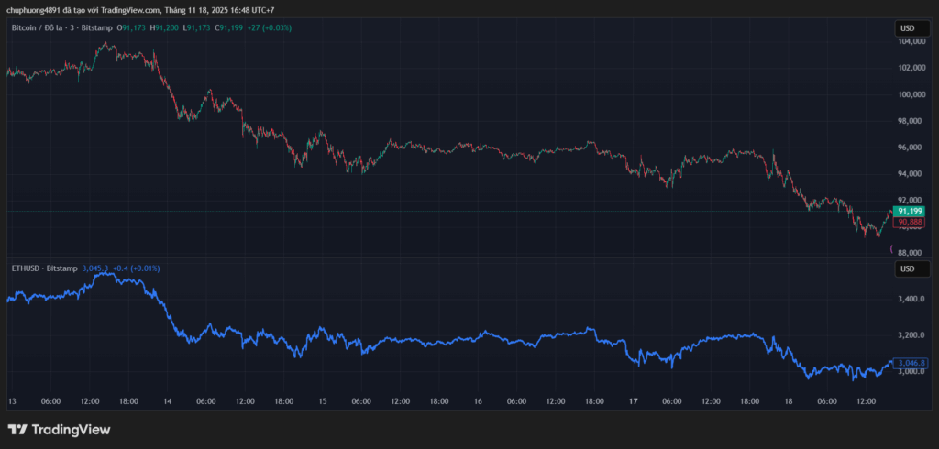
Task: Click the purple marker near the 88,000 level
Action: [892, 248]
